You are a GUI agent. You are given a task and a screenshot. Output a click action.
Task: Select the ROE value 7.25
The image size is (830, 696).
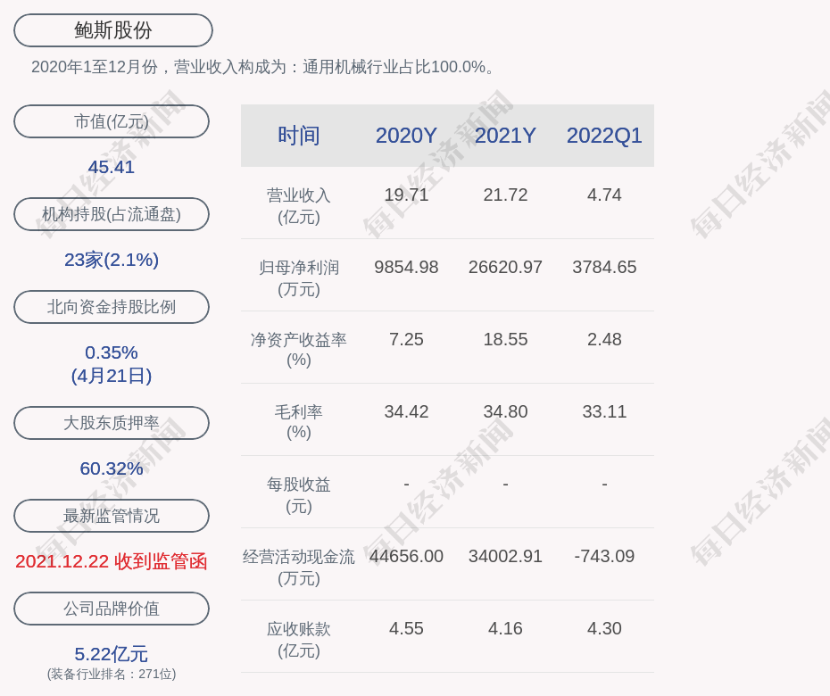(x=406, y=339)
